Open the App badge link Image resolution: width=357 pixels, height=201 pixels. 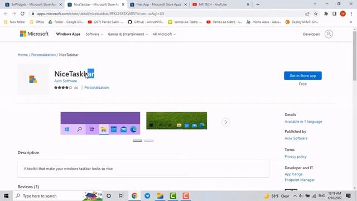click(293, 174)
